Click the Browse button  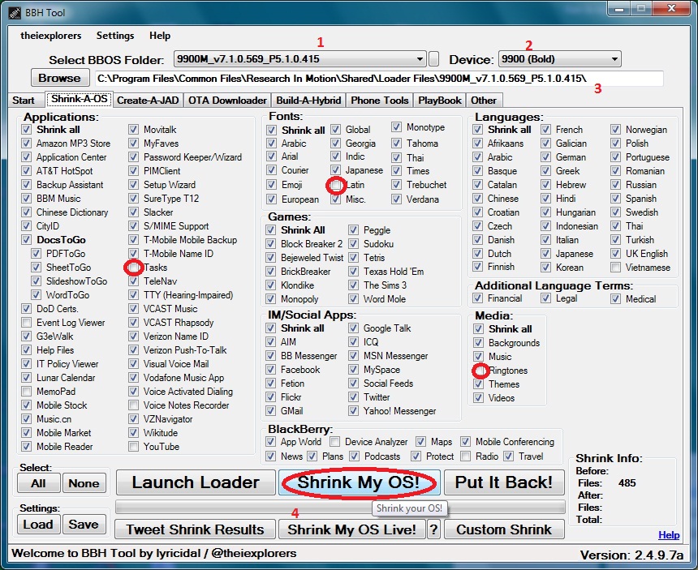[59, 79]
